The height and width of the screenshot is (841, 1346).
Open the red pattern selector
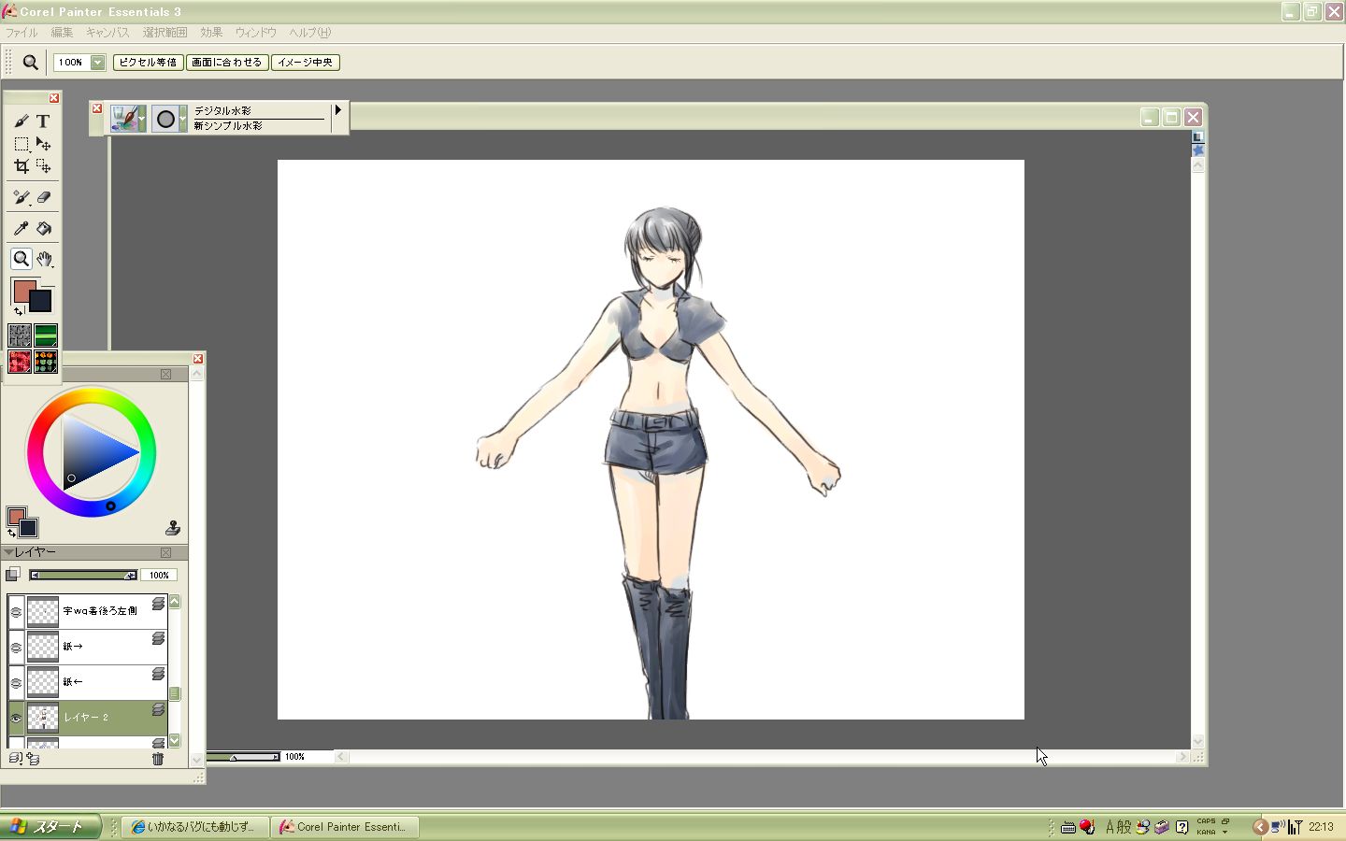point(20,361)
